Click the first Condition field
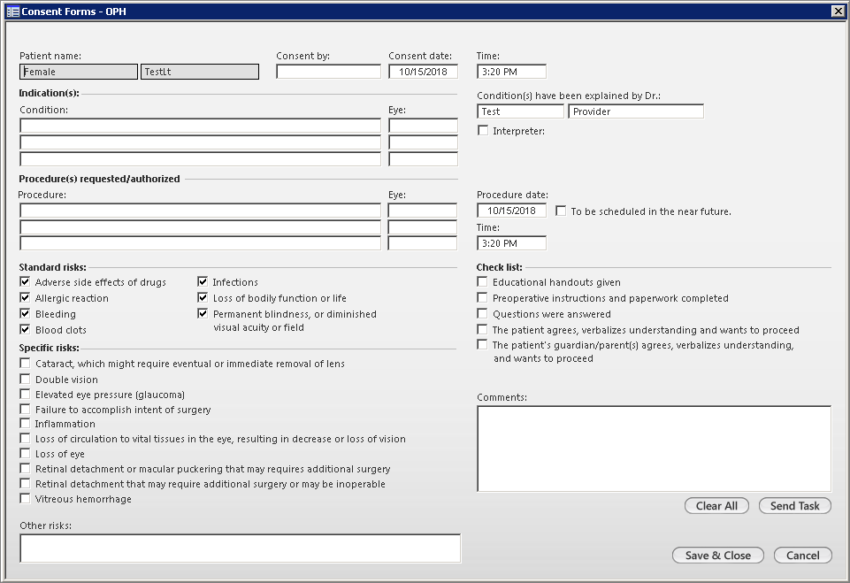This screenshot has width=850, height=583. click(201, 126)
